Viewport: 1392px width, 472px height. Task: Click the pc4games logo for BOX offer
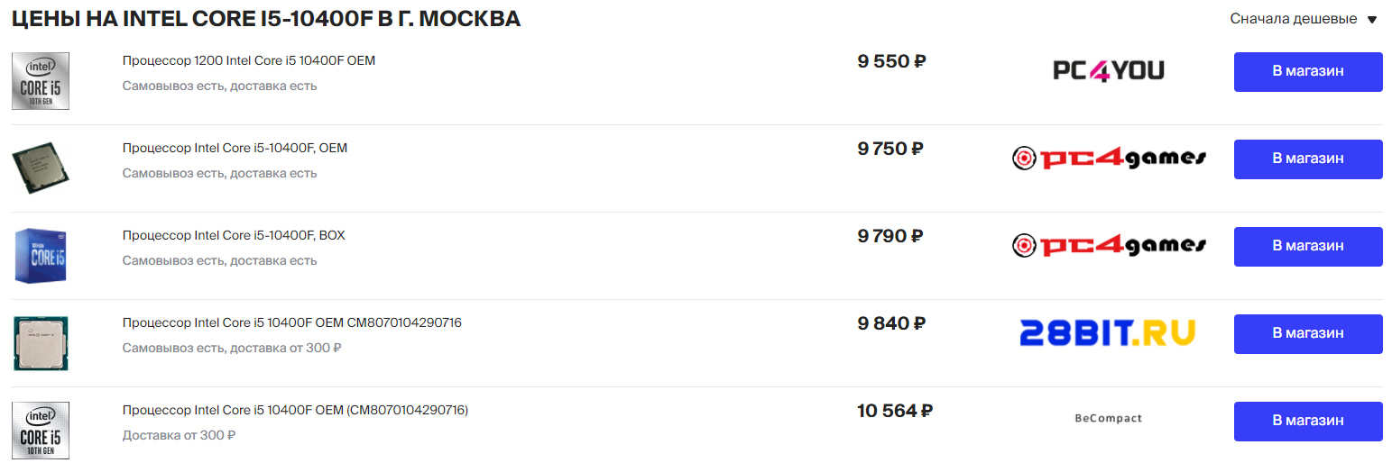point(1109,246)
